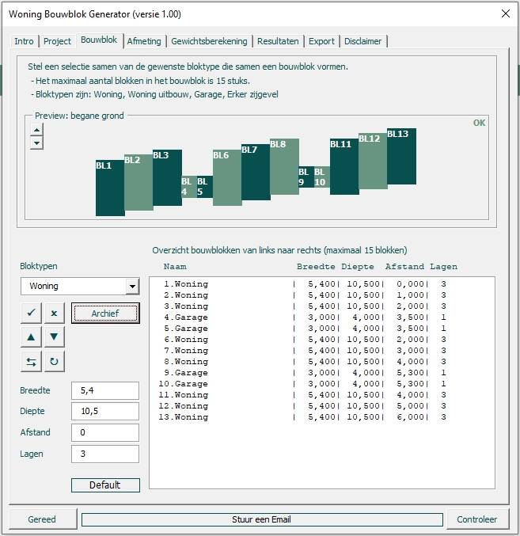Click the Archief button
520x536 pixels.
pyautogui.click(x=105, y=313)
